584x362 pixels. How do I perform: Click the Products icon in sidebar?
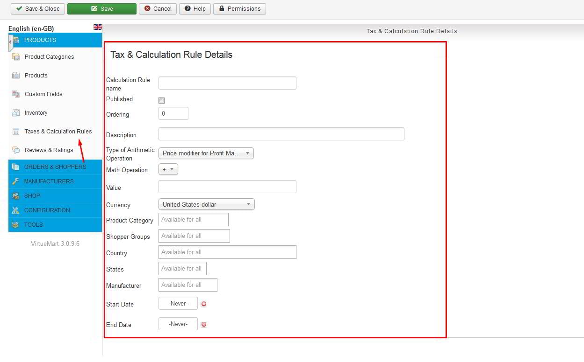(16, 76)
